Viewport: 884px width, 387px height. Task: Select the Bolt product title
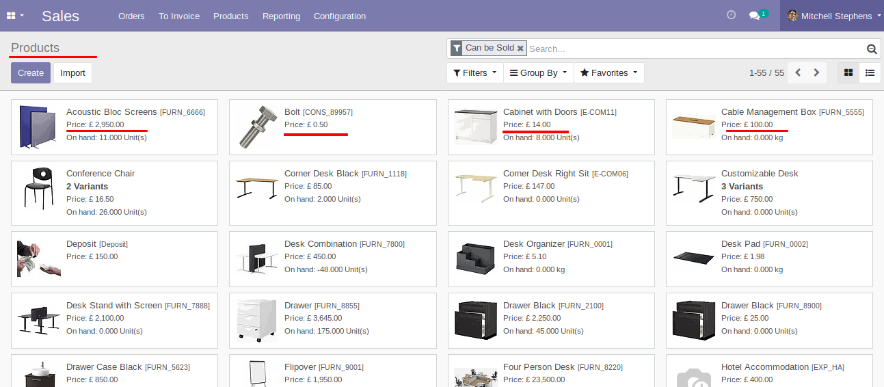[292, 112]
